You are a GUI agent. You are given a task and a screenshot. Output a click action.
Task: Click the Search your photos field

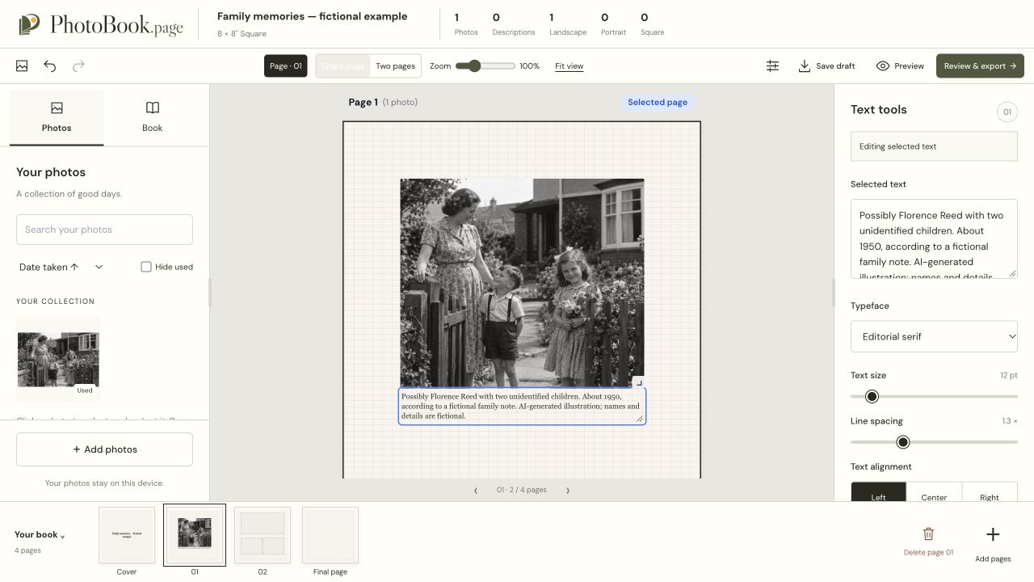pos(104,230)
